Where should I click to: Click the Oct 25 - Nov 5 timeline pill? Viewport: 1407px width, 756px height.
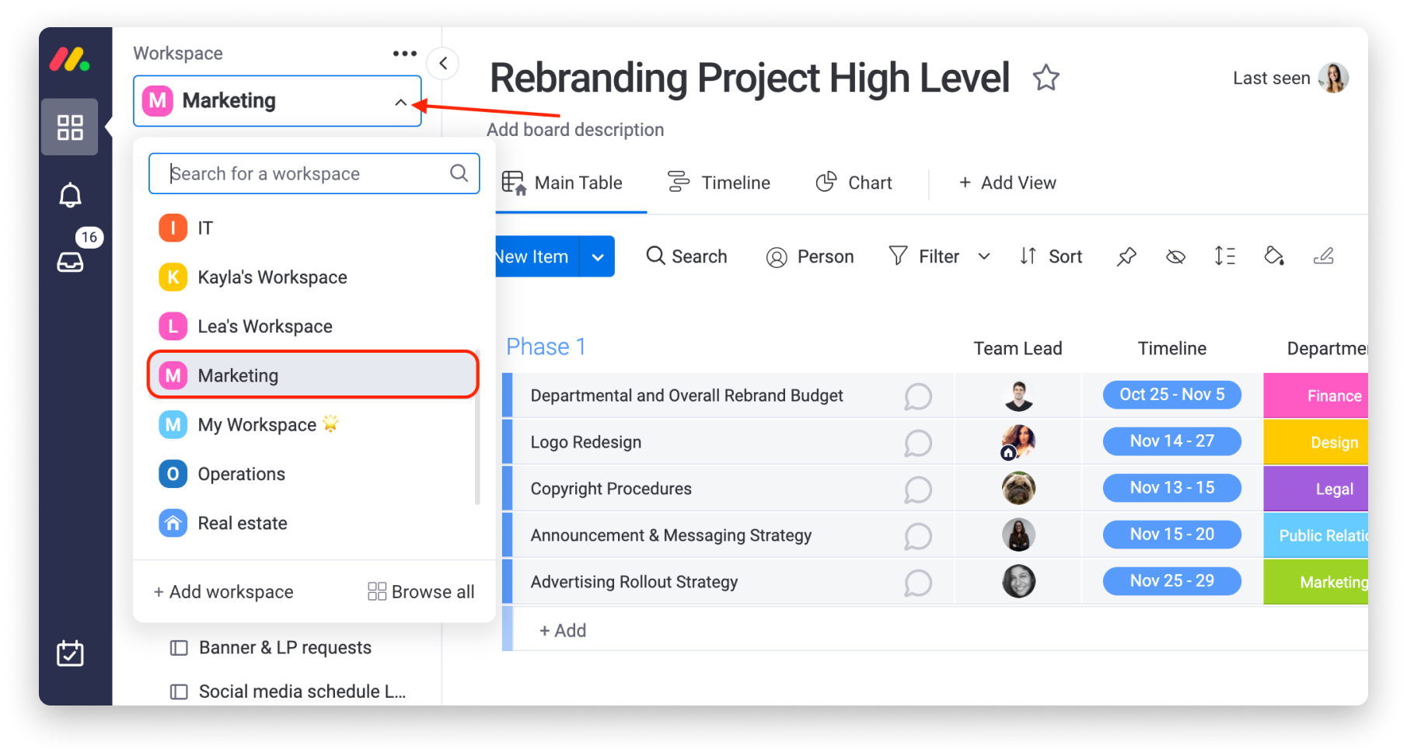tap(1171, 395)
